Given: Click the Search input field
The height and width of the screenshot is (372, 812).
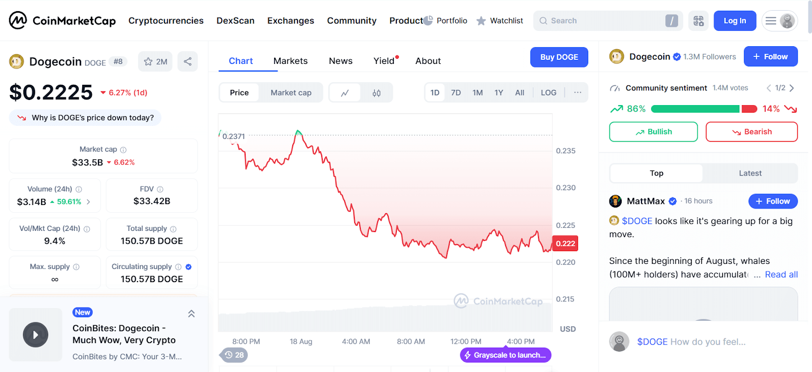Looking at the screenshot, I should click(608, 21).
